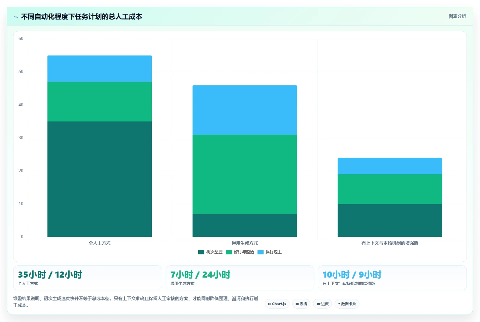Click the green segment of the 增强版 bar
This screenshot has height=322, width=480.
coord(390,189)
